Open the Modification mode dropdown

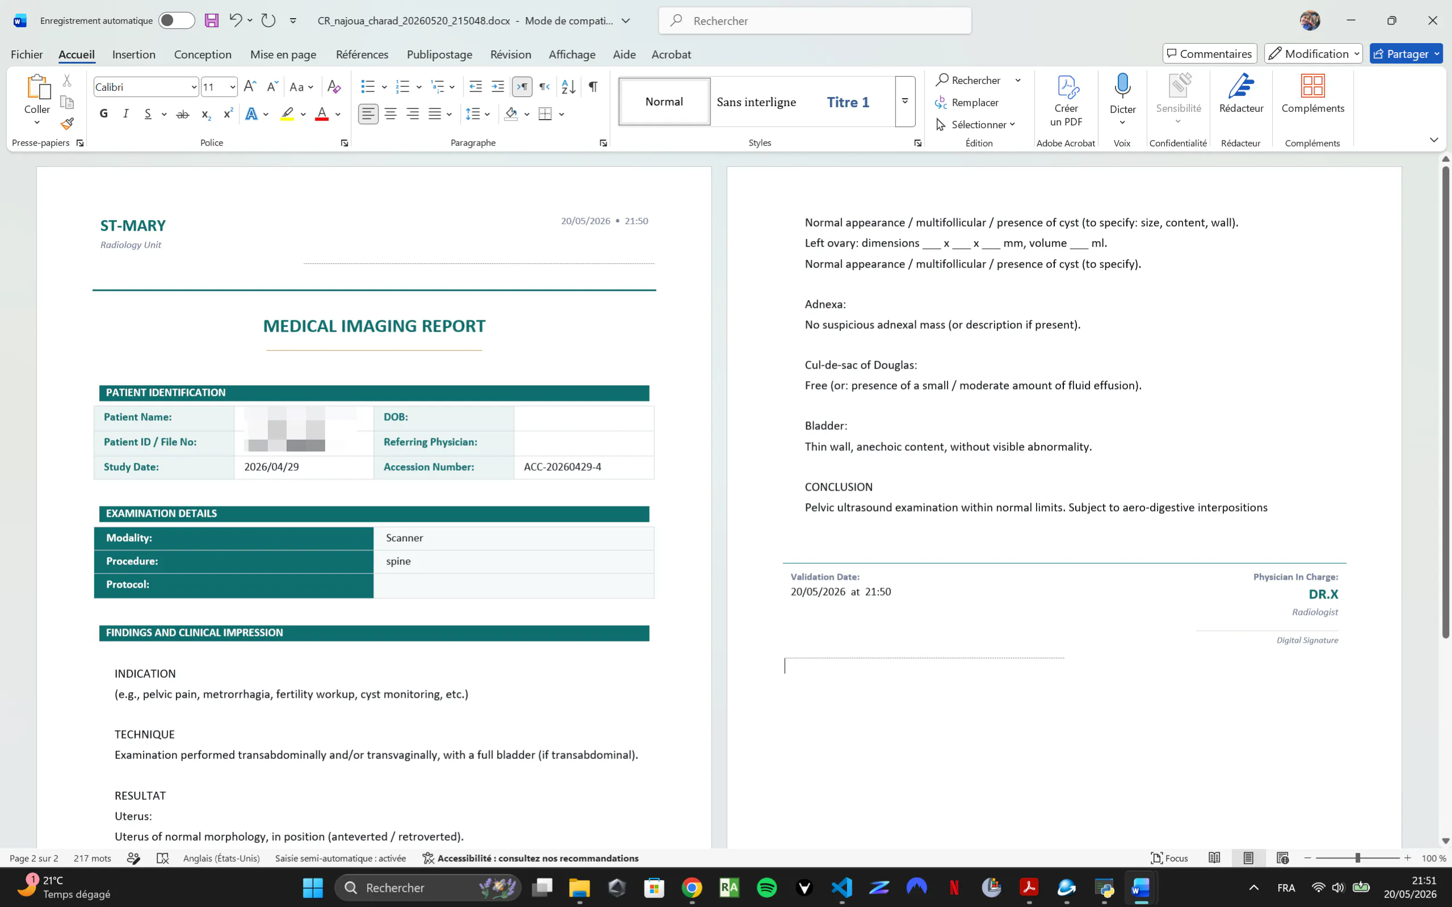(x=1314, y=54)
